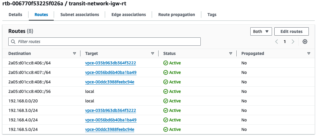This screenshot has height=138, width=318.
Task: Open vpce-00ddc3988feebc94e link for 2a05:d01c:c8:408::/64
Action: [110, 82]
